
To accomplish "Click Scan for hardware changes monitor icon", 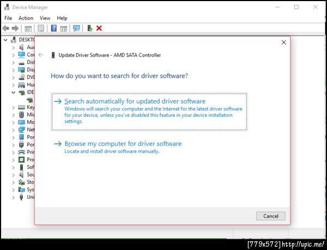I will click(x=76, y=28).
